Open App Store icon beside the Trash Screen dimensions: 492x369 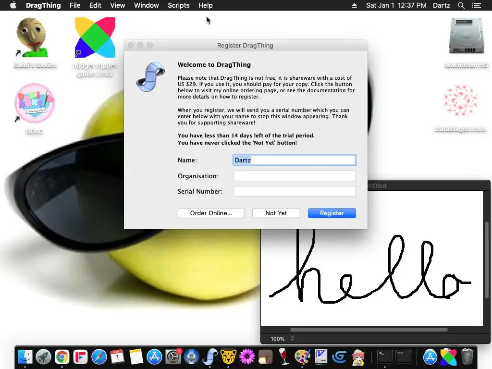[430, 357]
